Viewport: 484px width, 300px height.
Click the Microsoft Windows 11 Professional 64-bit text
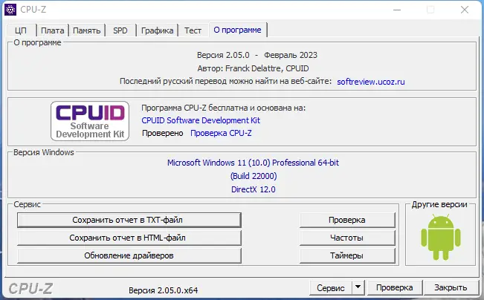click(253, 163)
